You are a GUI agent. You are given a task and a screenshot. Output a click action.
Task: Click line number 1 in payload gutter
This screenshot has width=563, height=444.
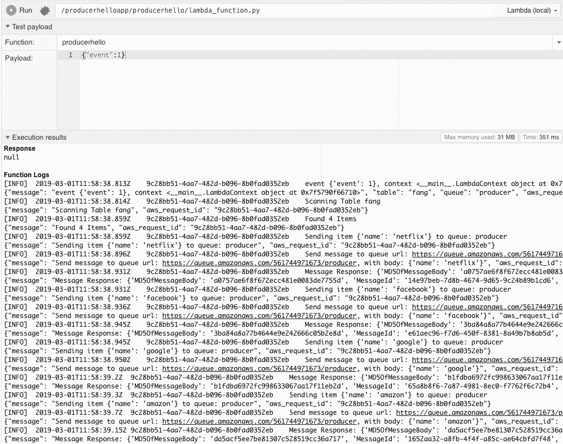coord(71,55)
